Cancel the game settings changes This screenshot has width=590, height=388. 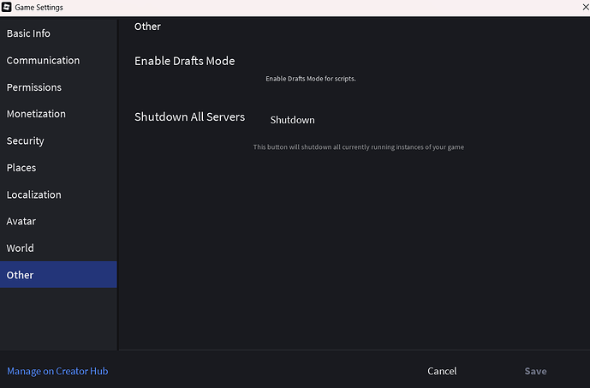(442, 371)
